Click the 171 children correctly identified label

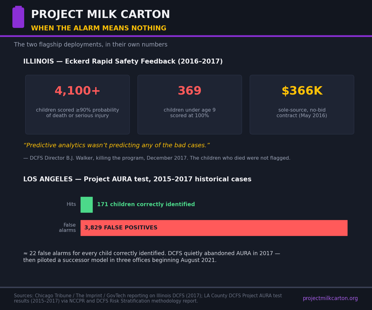click(x=146, y=205)
